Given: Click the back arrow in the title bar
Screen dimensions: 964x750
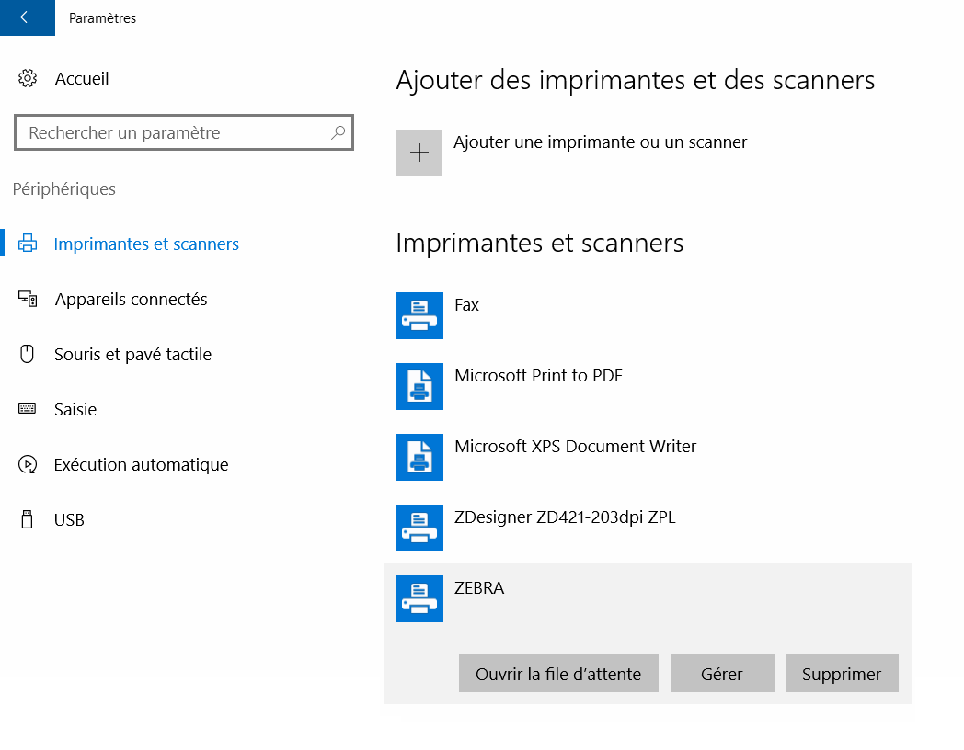Looking at the screenshot, I should (27, 17).
